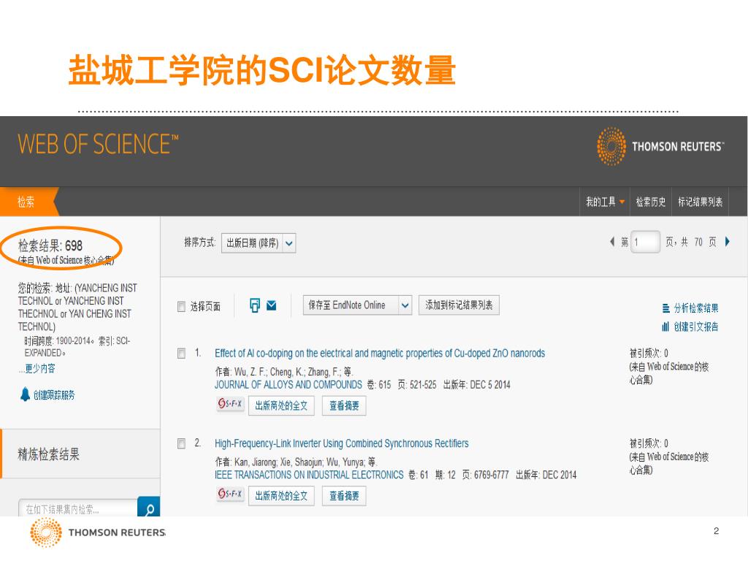Tick the 选择页面 checkbox
The height and width of the screenshot is (561, 748).
[181, 307]
